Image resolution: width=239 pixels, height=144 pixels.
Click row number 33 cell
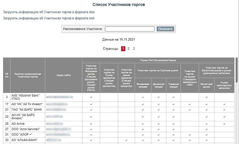[x=7, y=140]
